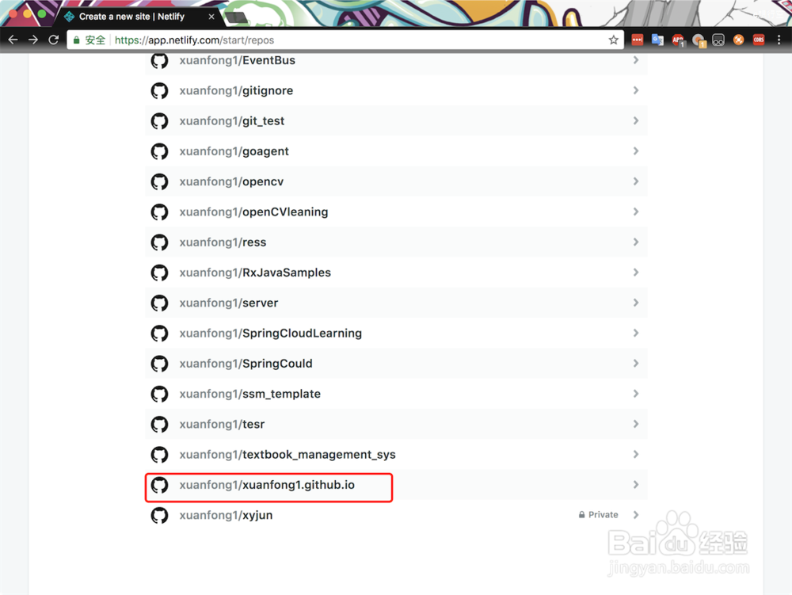792x595 pixels.
Task: Select repository xuanfong1/SpringCloudLearning
Action: pos(396,334)
